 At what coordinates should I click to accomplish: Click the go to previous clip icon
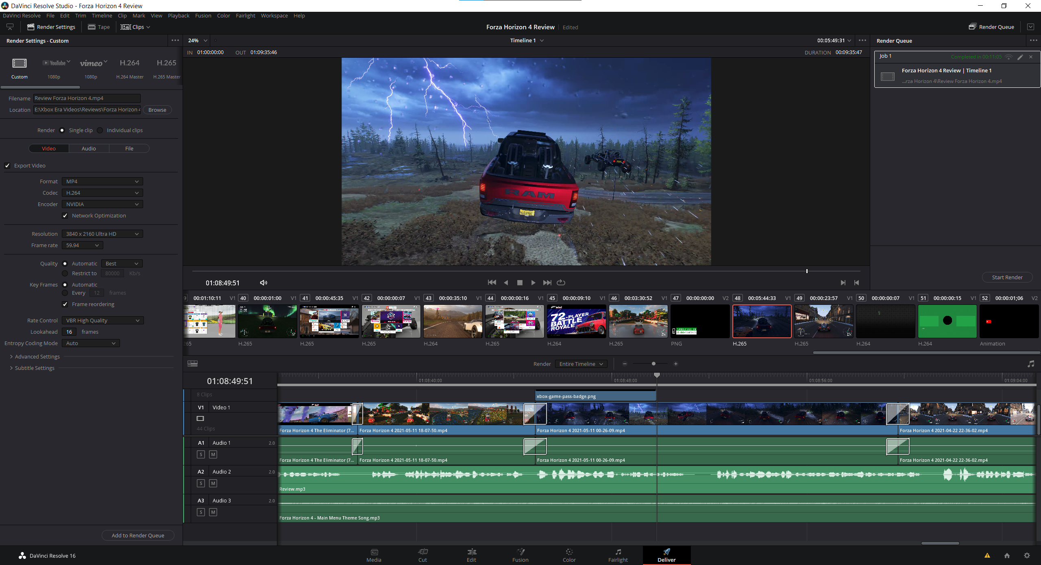coord(856,282)
